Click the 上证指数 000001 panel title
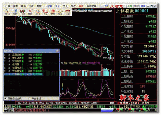161x115 pixels. click(132, 11)
